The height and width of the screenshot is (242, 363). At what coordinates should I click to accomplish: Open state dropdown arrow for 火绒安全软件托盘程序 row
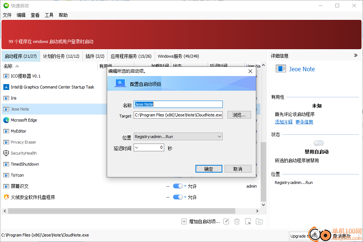tap(185, 197)
